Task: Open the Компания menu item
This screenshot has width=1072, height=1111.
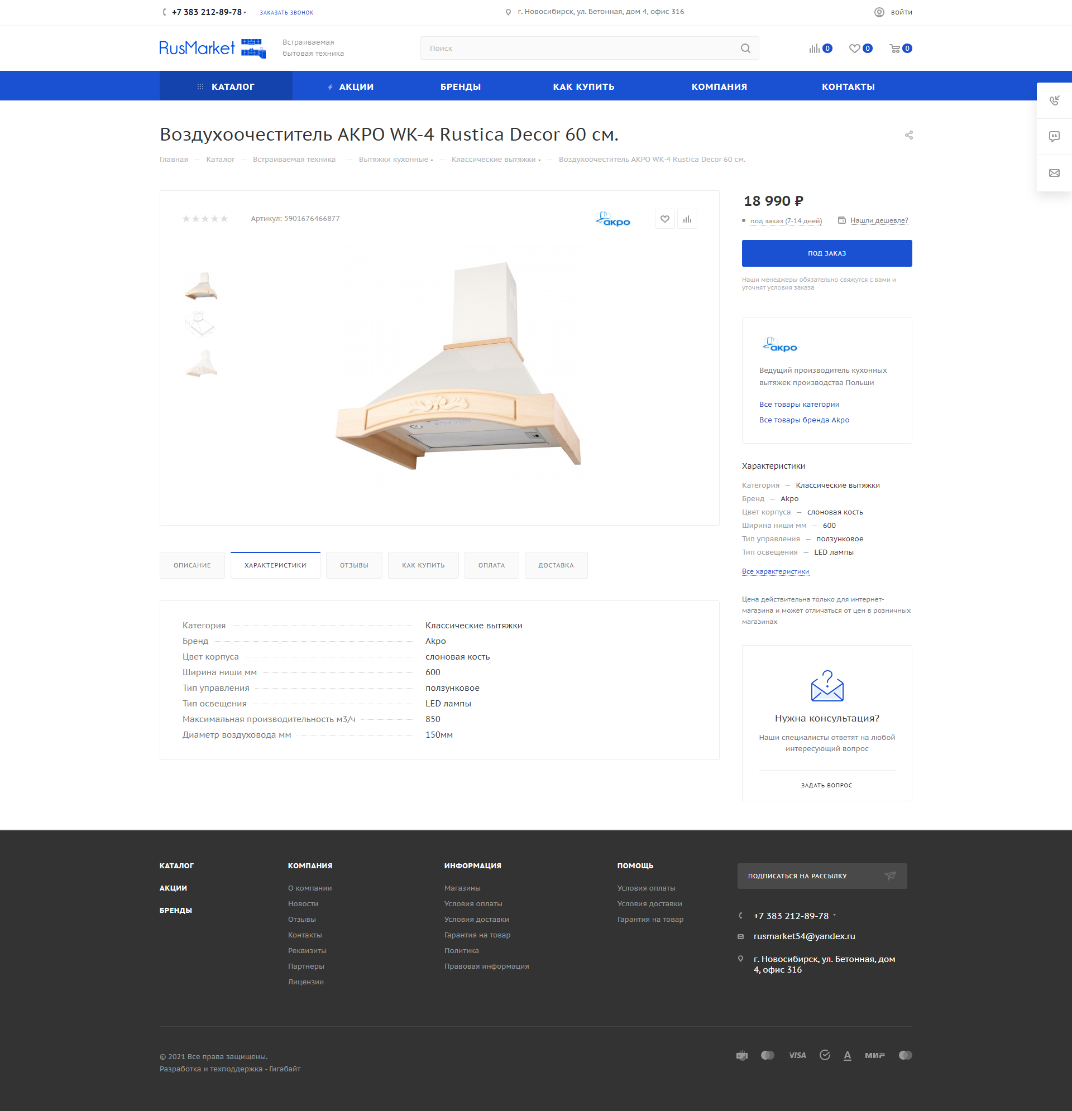Action: pyautogui.click(x=719, y=86)
